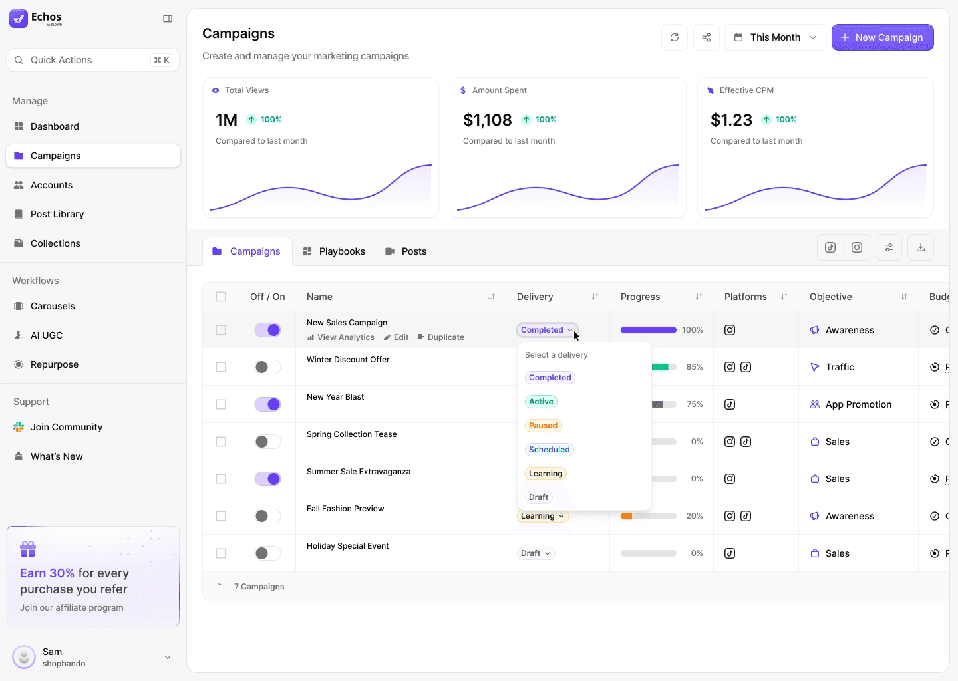Click the New Campaign button
The image size is (958, 681).
pyautogui.click(x=883, y=37)
